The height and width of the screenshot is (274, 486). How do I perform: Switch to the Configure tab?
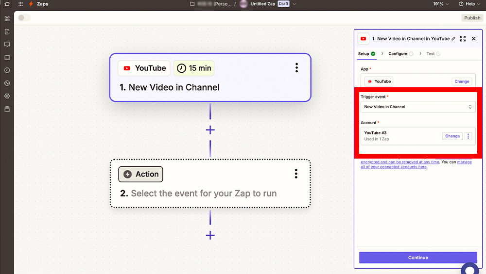point(401,54)
